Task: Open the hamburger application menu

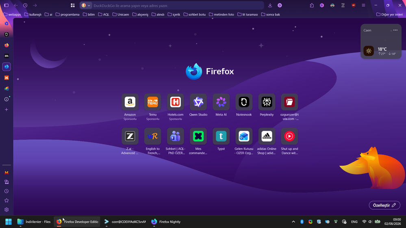Action: [364, 5]
